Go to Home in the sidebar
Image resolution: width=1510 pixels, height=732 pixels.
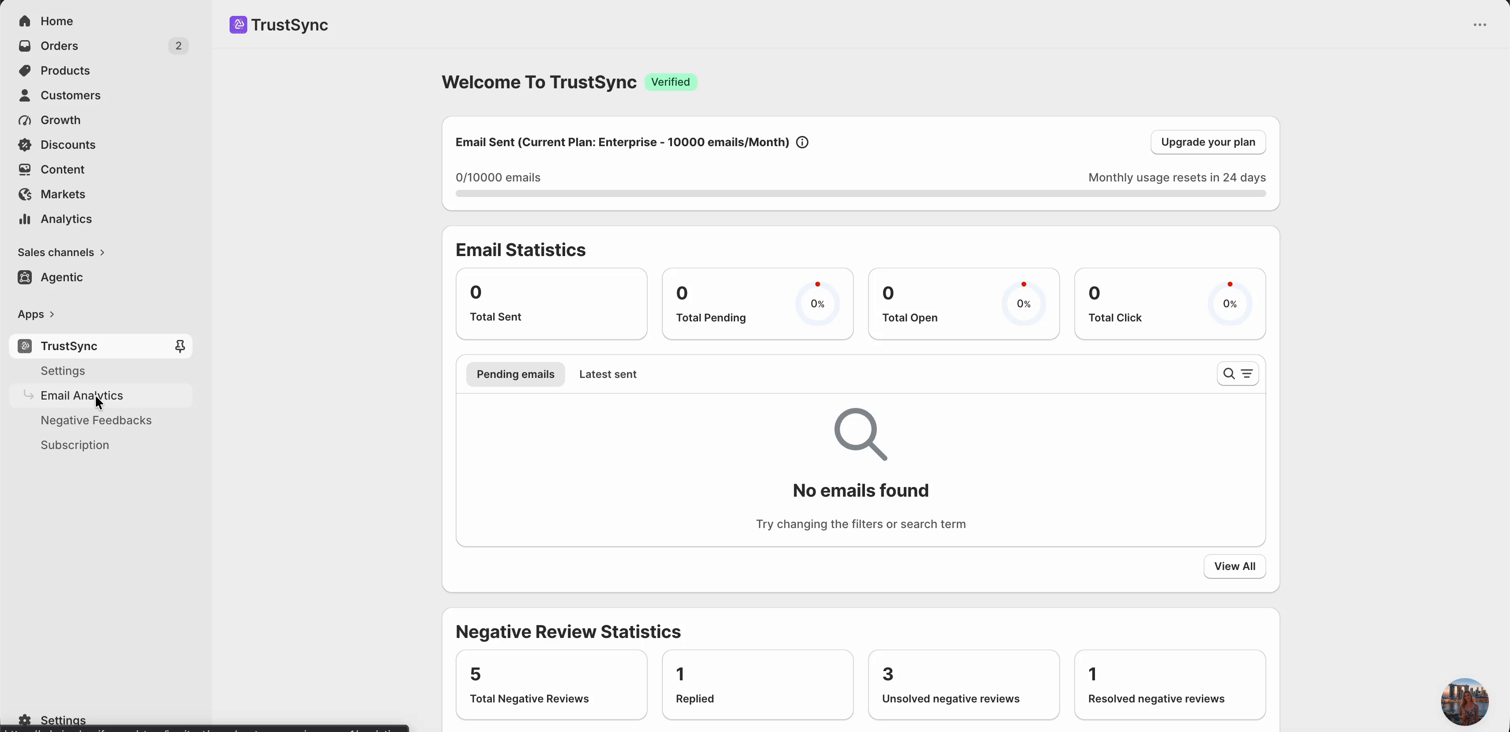coord(57,21)
